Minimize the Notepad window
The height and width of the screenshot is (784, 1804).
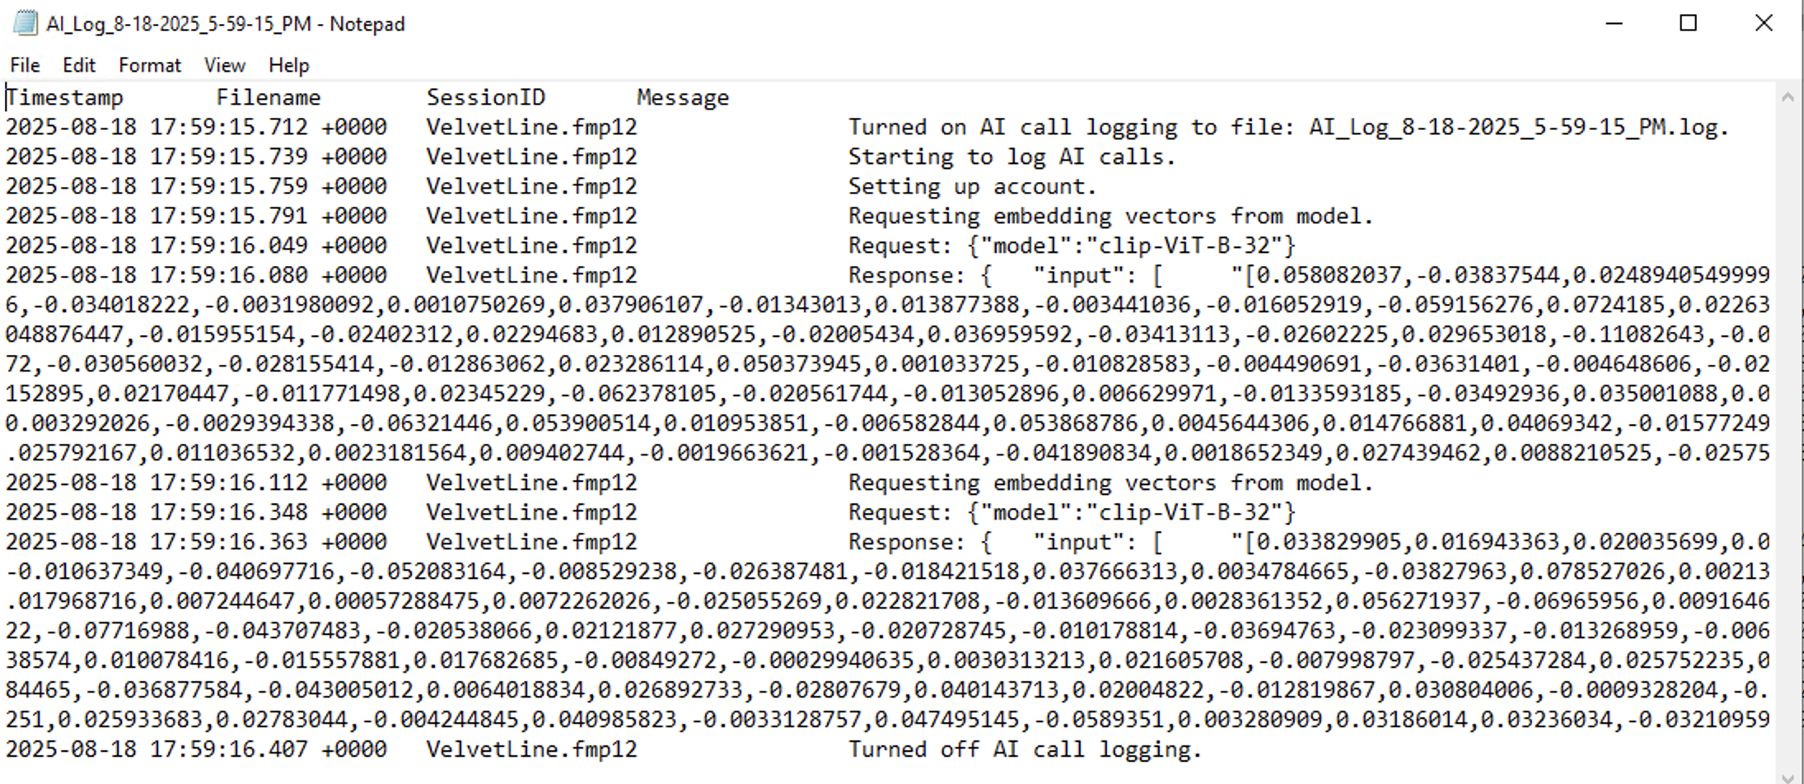click(1614, 23)
